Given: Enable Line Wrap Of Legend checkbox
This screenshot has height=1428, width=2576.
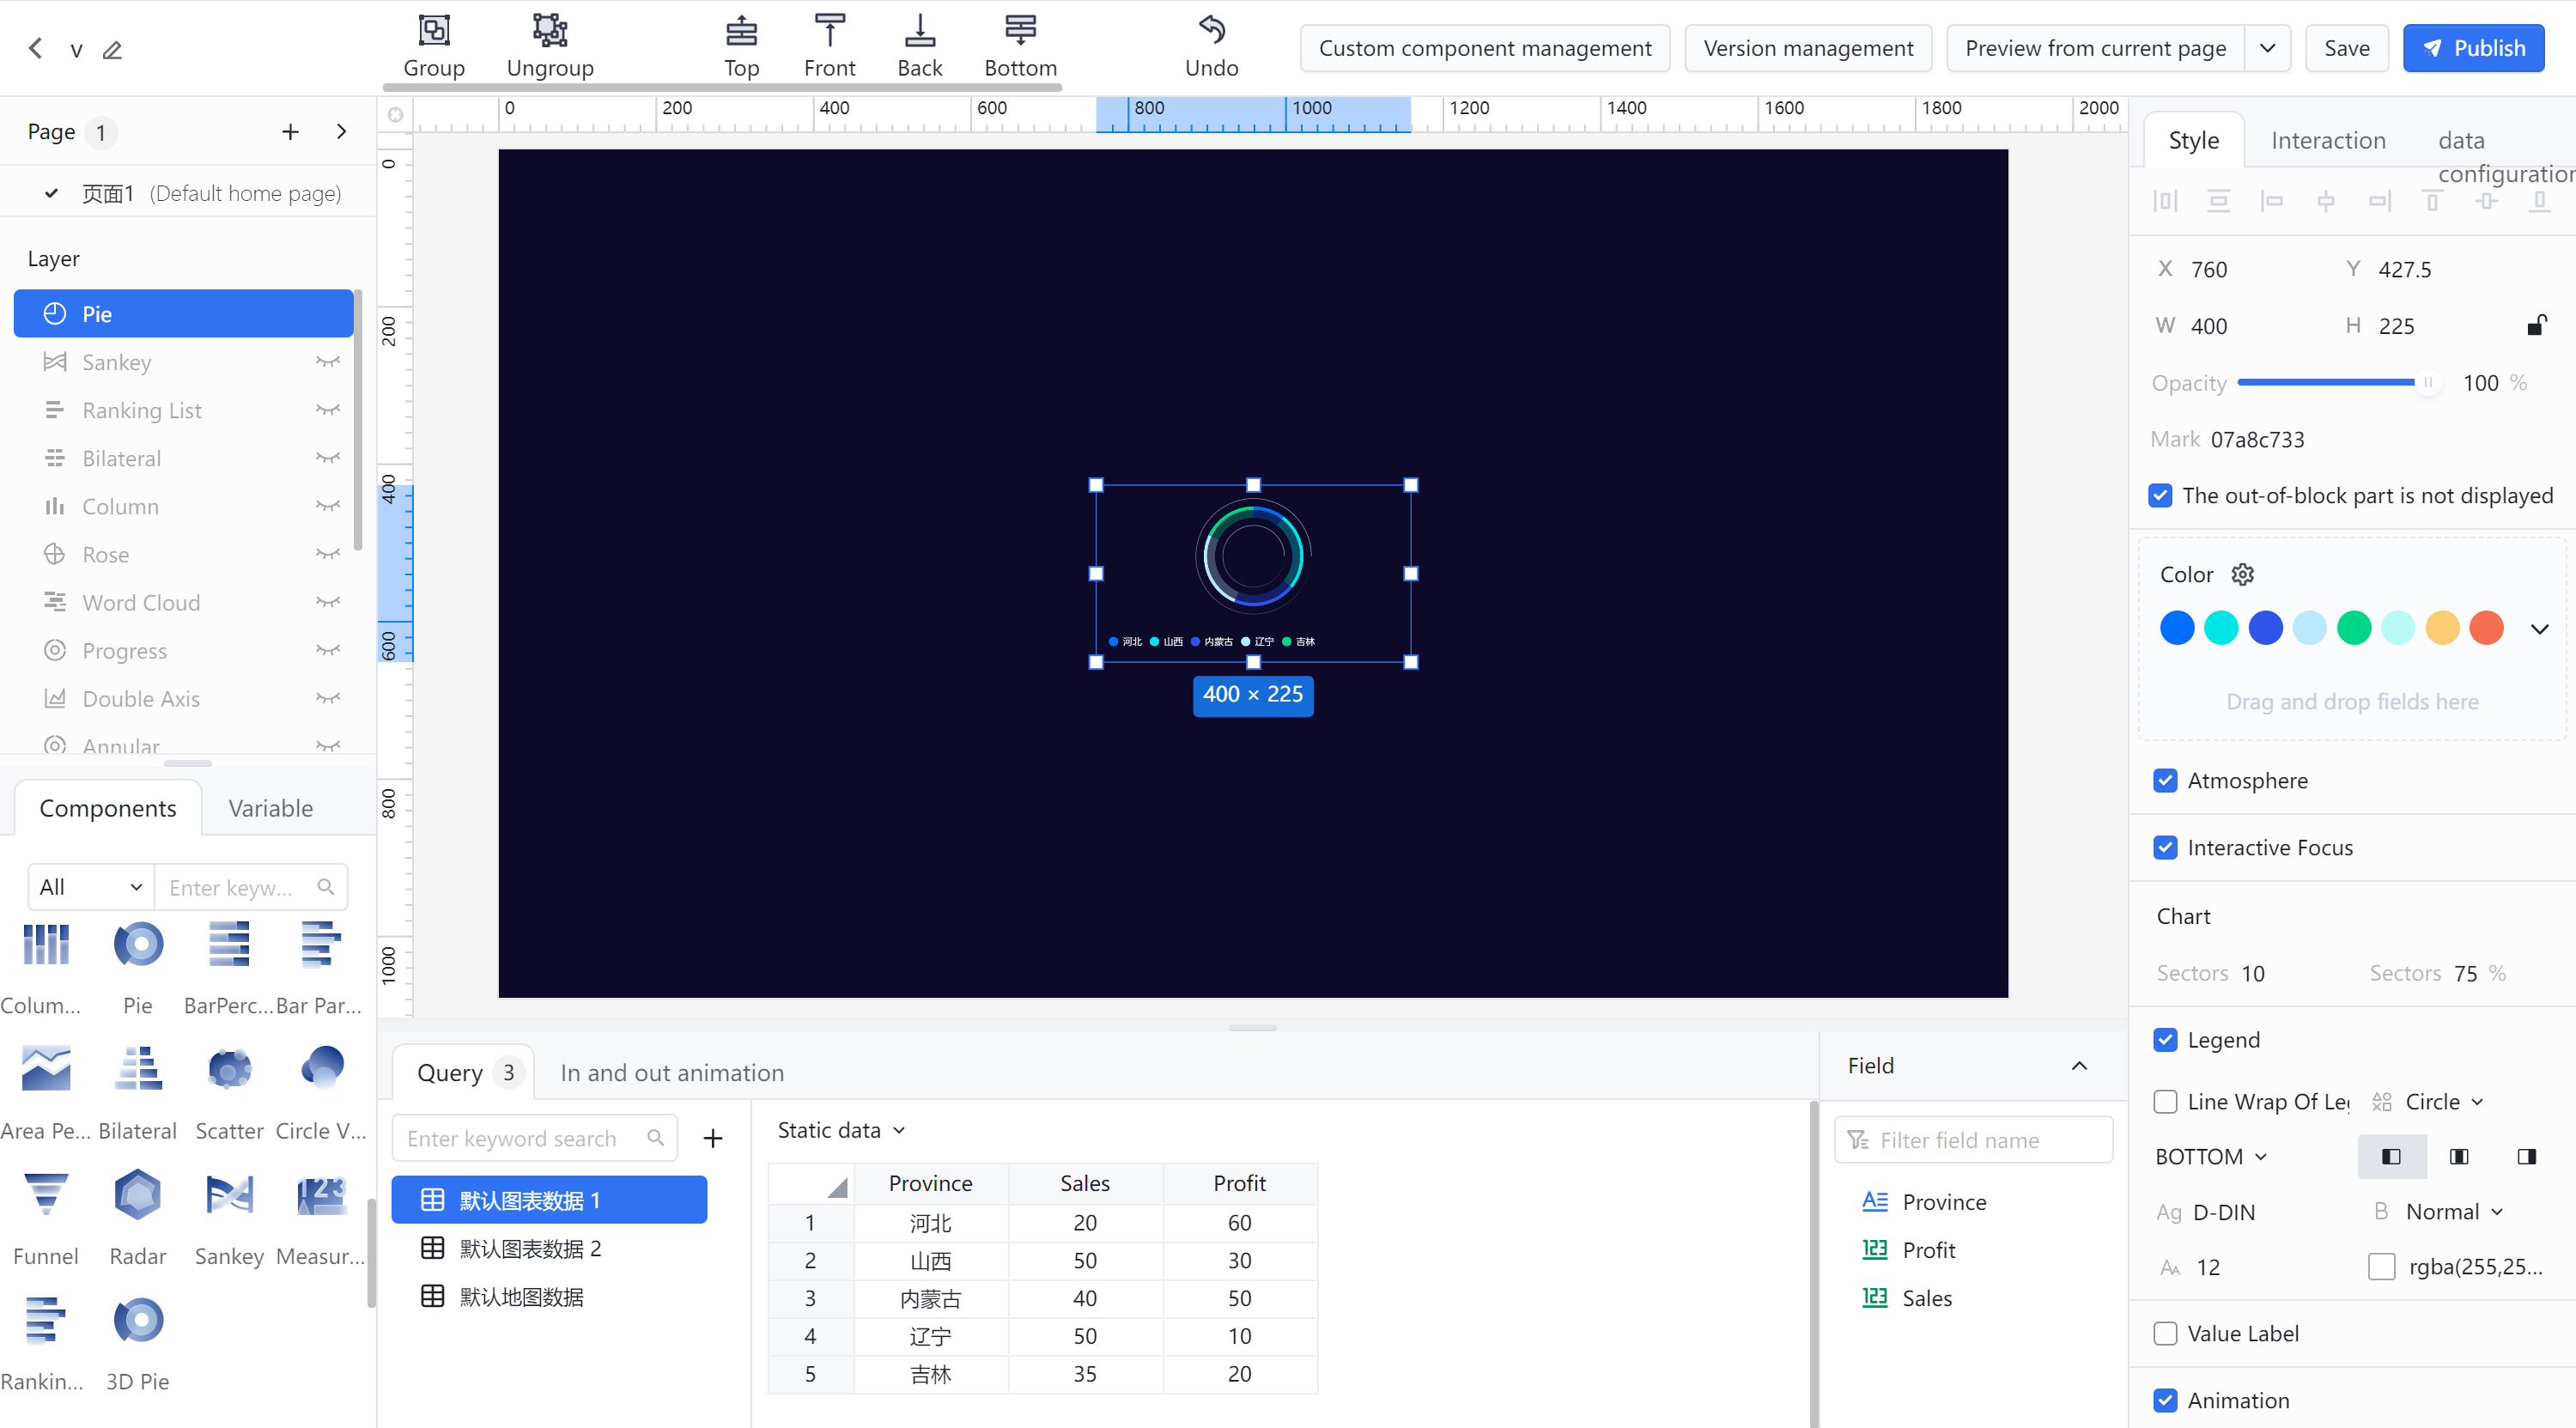Looking at the screenshot, I should (x=2165, y=1101).
